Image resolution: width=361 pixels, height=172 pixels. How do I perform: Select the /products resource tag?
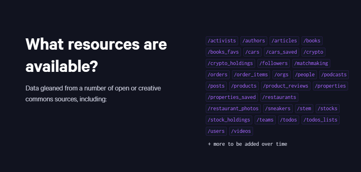[x=244, y=86]
